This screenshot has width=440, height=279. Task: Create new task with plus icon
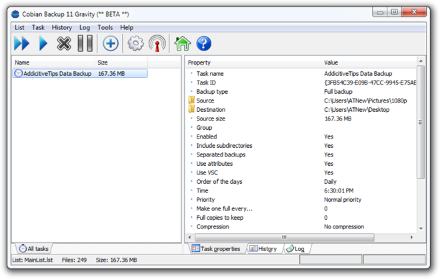pos(110,43)
